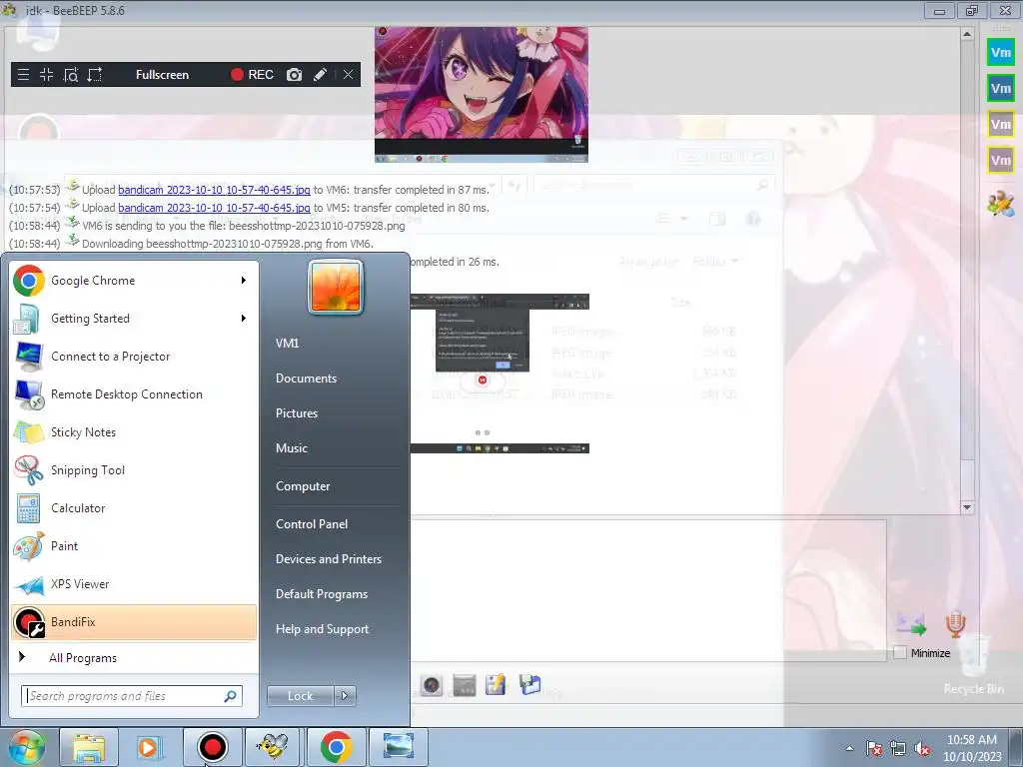Screen dimensions: 1023x767
Task: Choose Fullscreen capture mode label
Action: click(162, 74)
